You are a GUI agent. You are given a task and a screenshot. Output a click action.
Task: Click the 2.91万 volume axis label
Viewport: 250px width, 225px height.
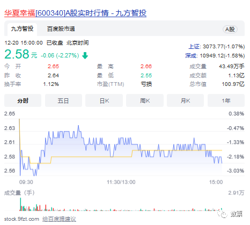(x=236, y=193)
